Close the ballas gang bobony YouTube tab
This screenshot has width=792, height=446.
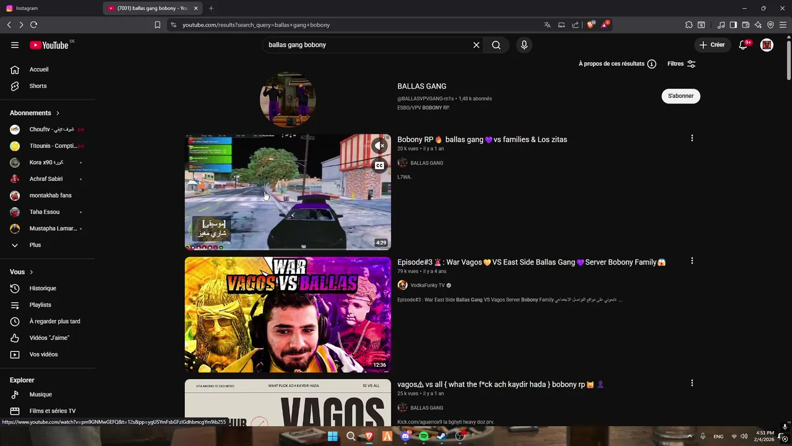click(x=196, y=8)
